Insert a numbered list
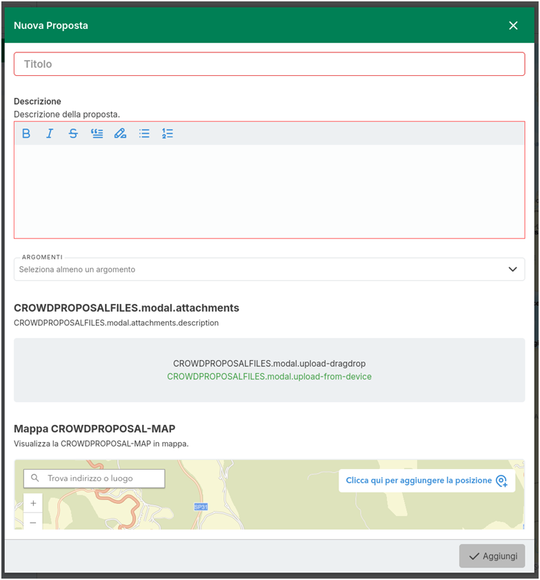Image resolution: width=540 pixels, height=580 pixels. point(168,134)
